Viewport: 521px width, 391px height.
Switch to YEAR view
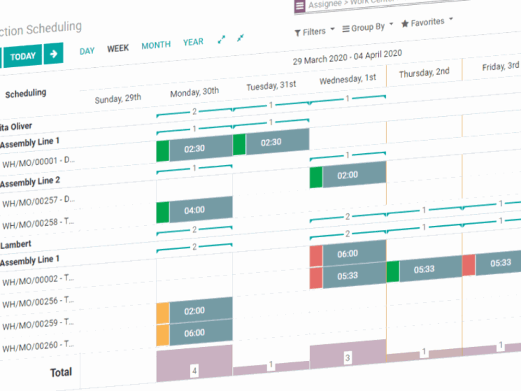click(x=193, y=42)
